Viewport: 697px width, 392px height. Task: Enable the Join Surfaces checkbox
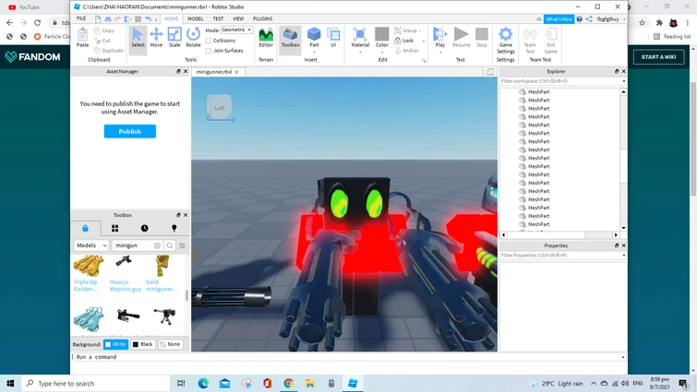coord(208,51)
